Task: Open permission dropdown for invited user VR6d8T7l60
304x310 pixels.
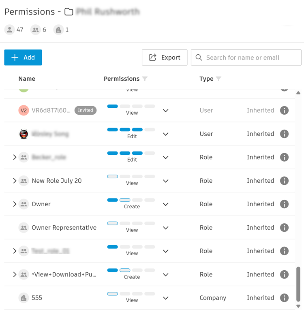Action: (165, 110)
